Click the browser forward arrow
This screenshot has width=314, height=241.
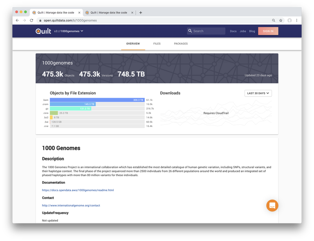click(x=24, y=20)
